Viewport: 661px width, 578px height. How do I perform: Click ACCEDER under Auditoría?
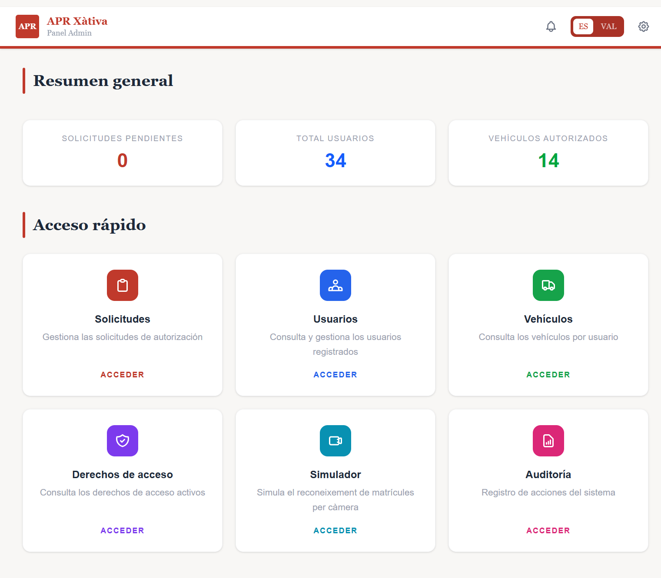point(548,531)
